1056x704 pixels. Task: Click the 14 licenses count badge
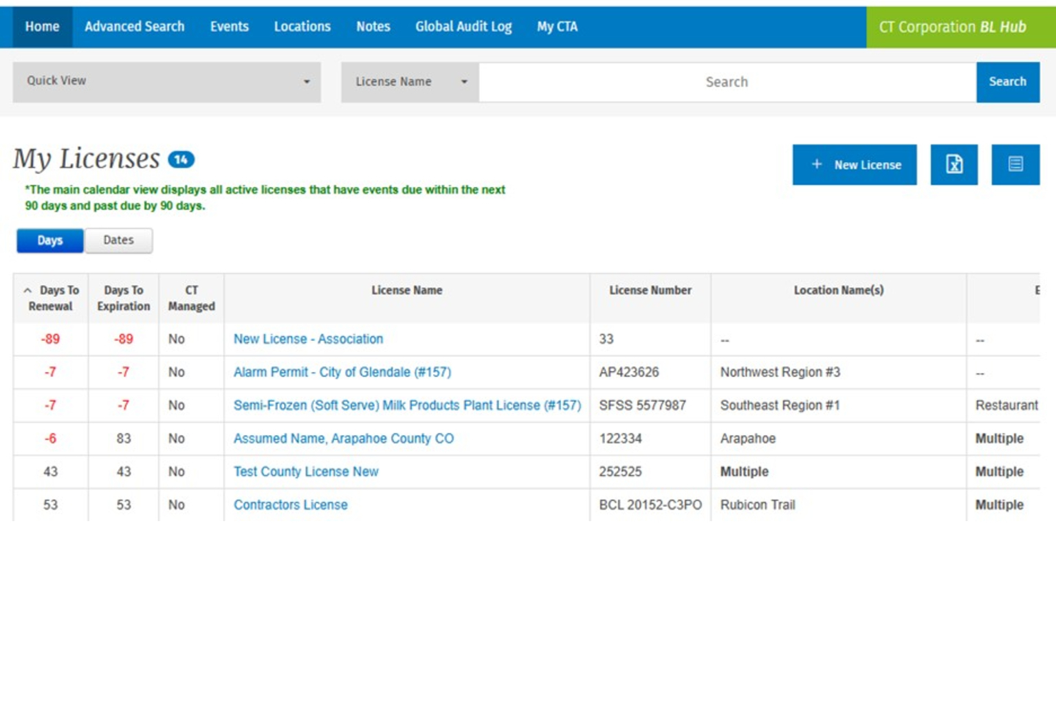[181, 159]
